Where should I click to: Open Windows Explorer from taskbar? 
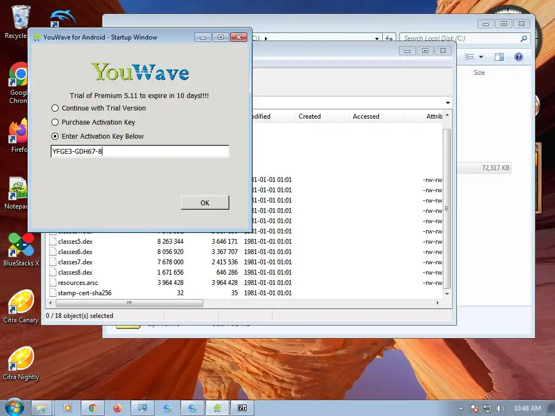click(41, 408)
